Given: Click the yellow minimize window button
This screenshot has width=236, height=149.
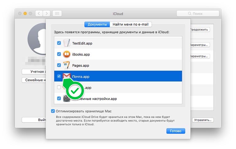Looking at the screenshot, I should [25, 14].
